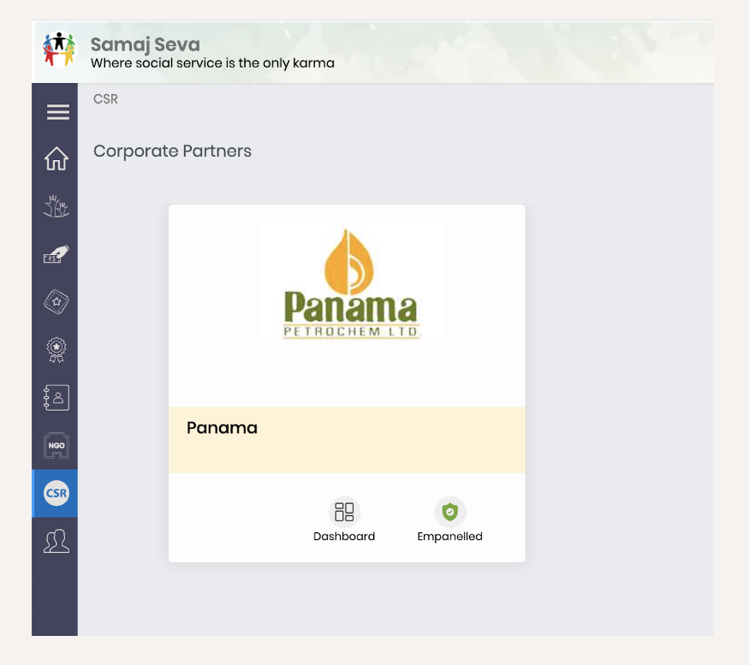The width and height of the screenshot is (749, 665).
Task: Go to Home via house icon
Action: [x=56, y=158]
